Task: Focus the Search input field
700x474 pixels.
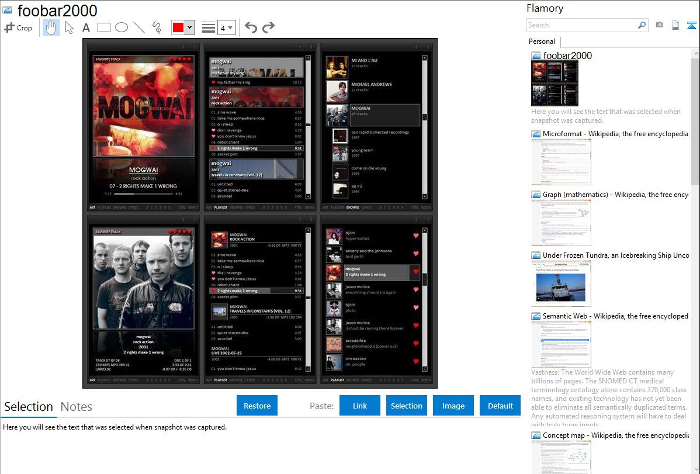Action: pyautogui.click(x=582, y=25)
